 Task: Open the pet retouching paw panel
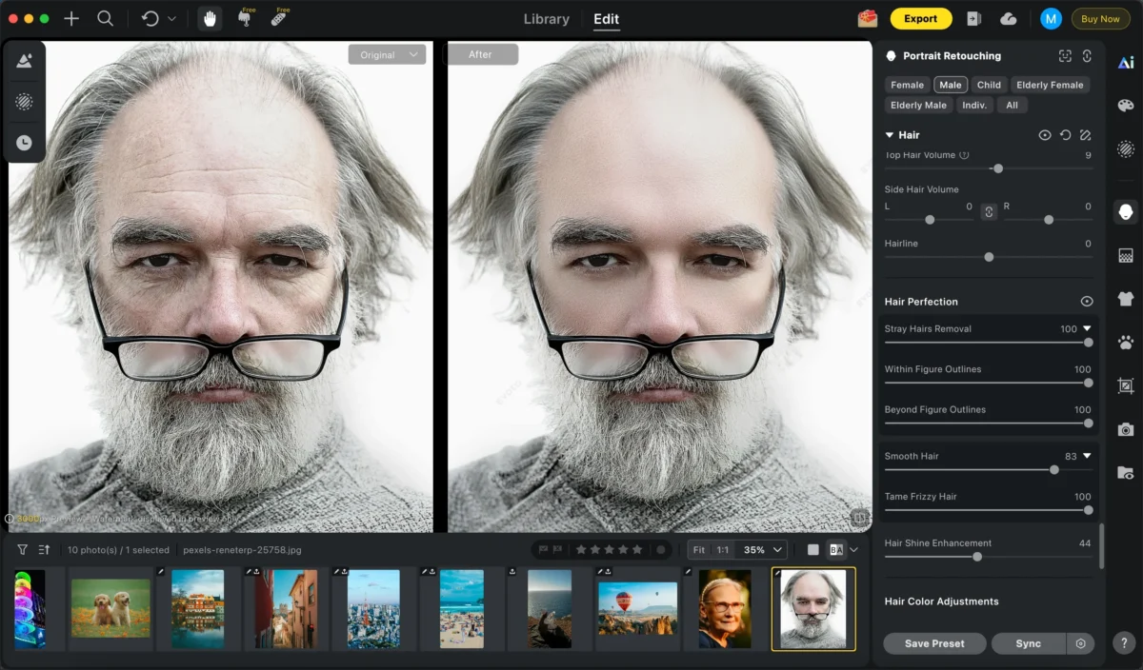pyautogui.click(x=1126, y=342)
